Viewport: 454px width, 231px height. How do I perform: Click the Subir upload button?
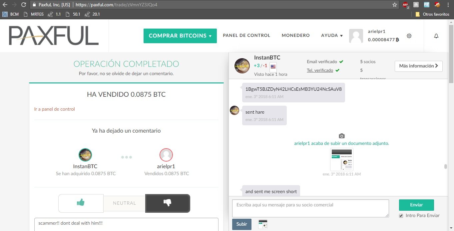coord(242,224)
